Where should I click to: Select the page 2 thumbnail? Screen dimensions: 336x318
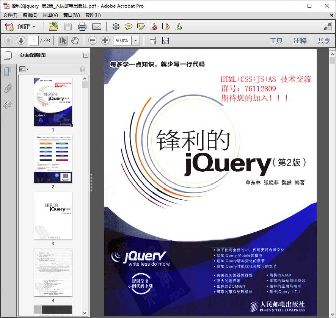(53, 159)
